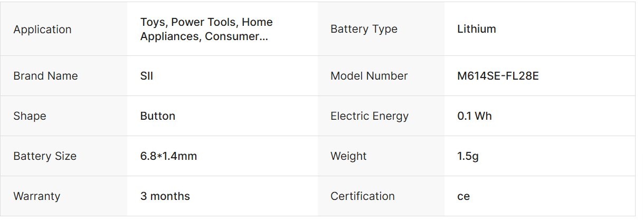Click the Model Number label
The height and width of the screenshot is (220, 643).
pyautogui.click(x=369, y=76)
